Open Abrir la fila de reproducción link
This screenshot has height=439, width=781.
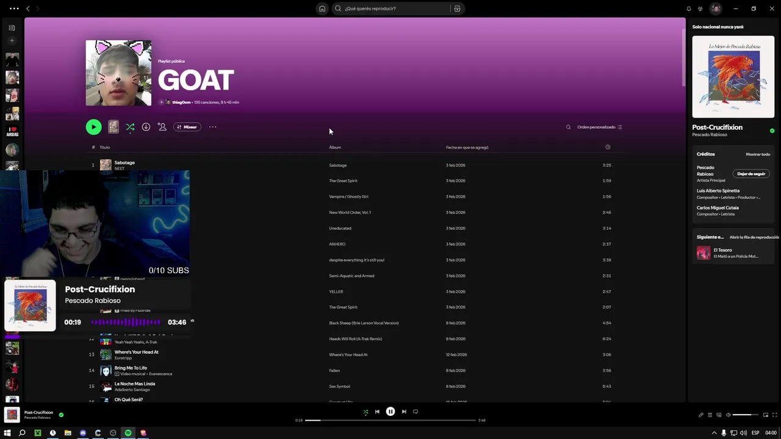754,237
